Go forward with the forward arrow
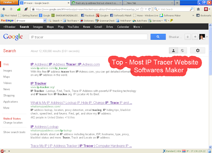This screenshot has width=212, height=153. 11,9
